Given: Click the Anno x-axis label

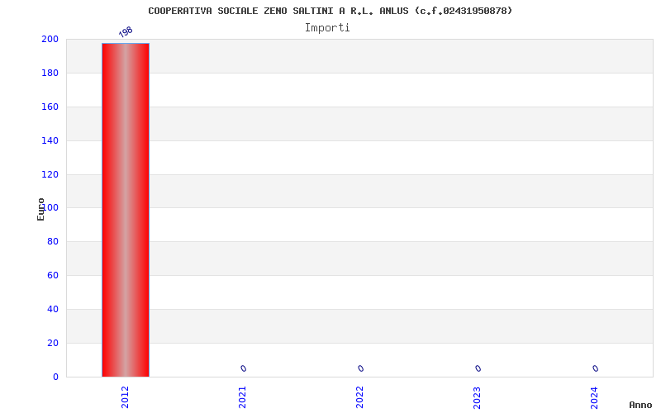Looking at the screenshot, I should pos(640,405).
